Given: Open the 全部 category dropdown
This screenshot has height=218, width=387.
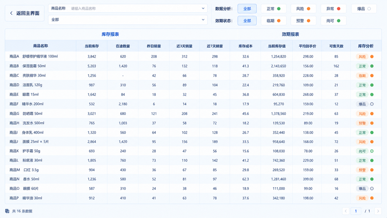Looking at the screenshot, I should click(128, 20).
